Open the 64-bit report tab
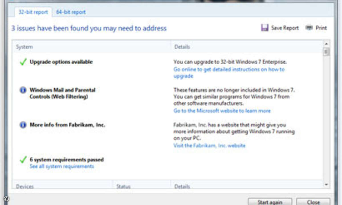342x205 pixels. [71, 12]
